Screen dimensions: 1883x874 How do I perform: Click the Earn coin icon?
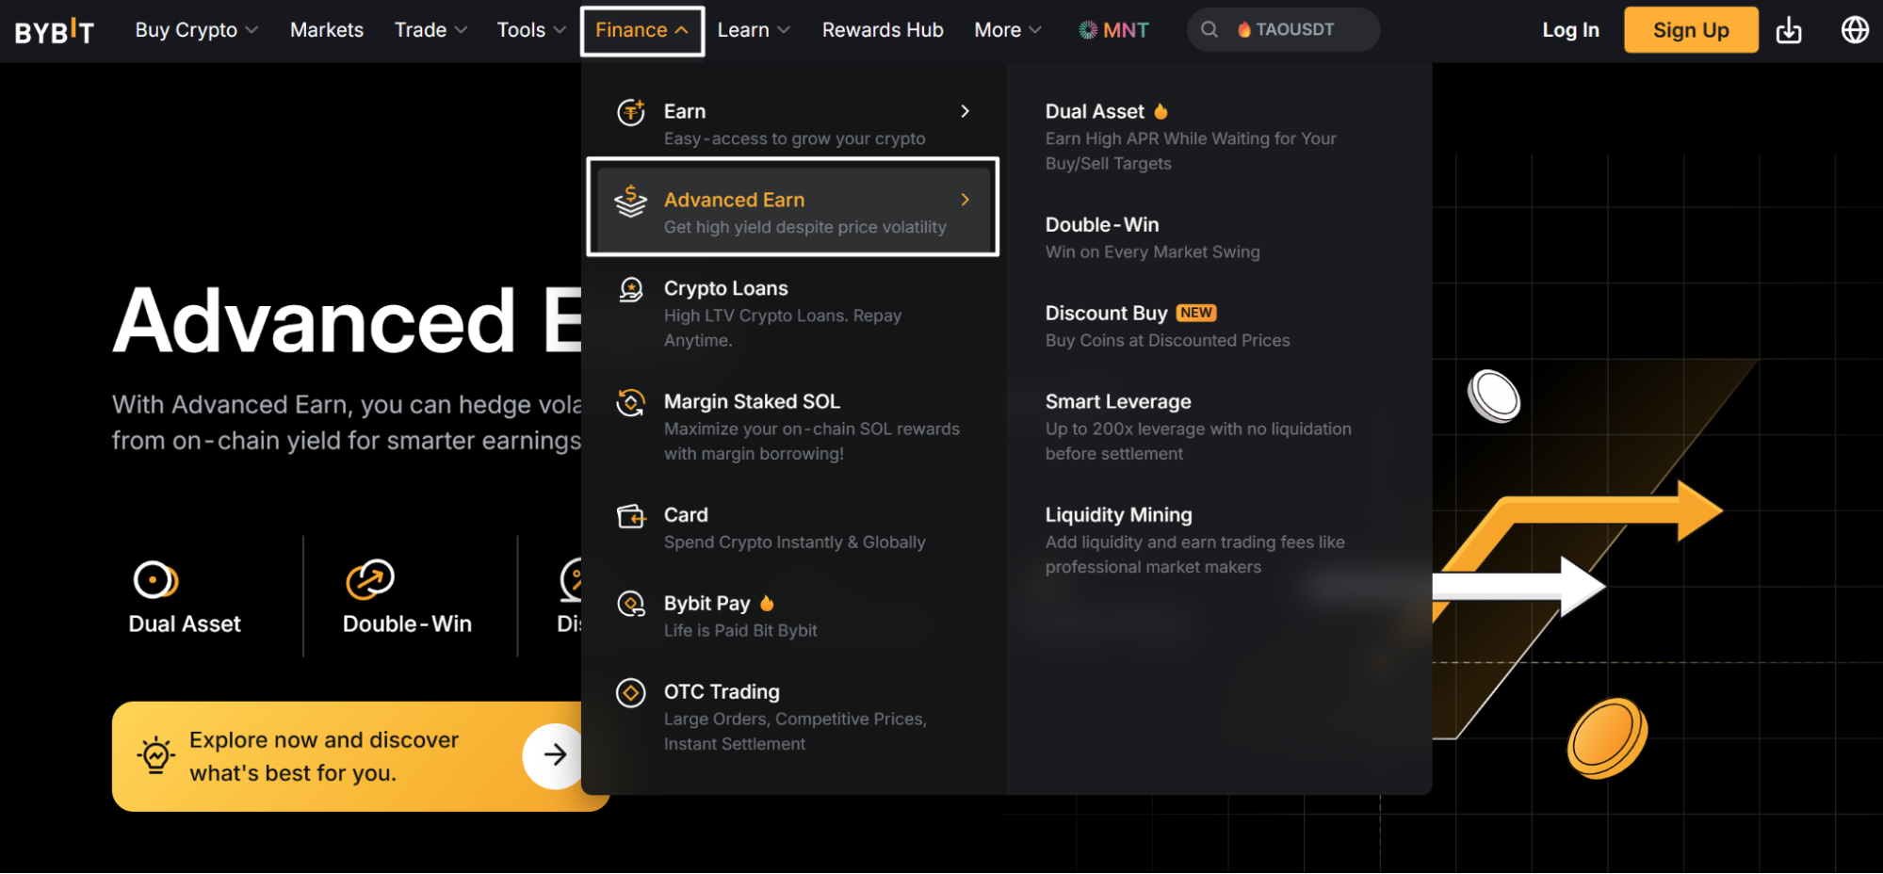point(631,112)
